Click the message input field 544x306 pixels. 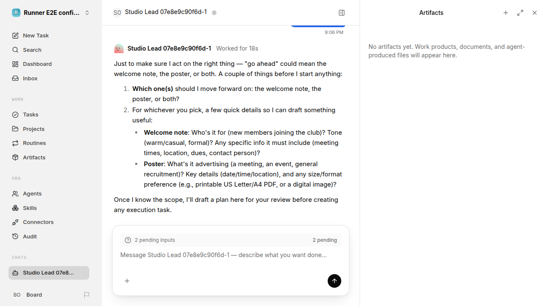point(231,260)
